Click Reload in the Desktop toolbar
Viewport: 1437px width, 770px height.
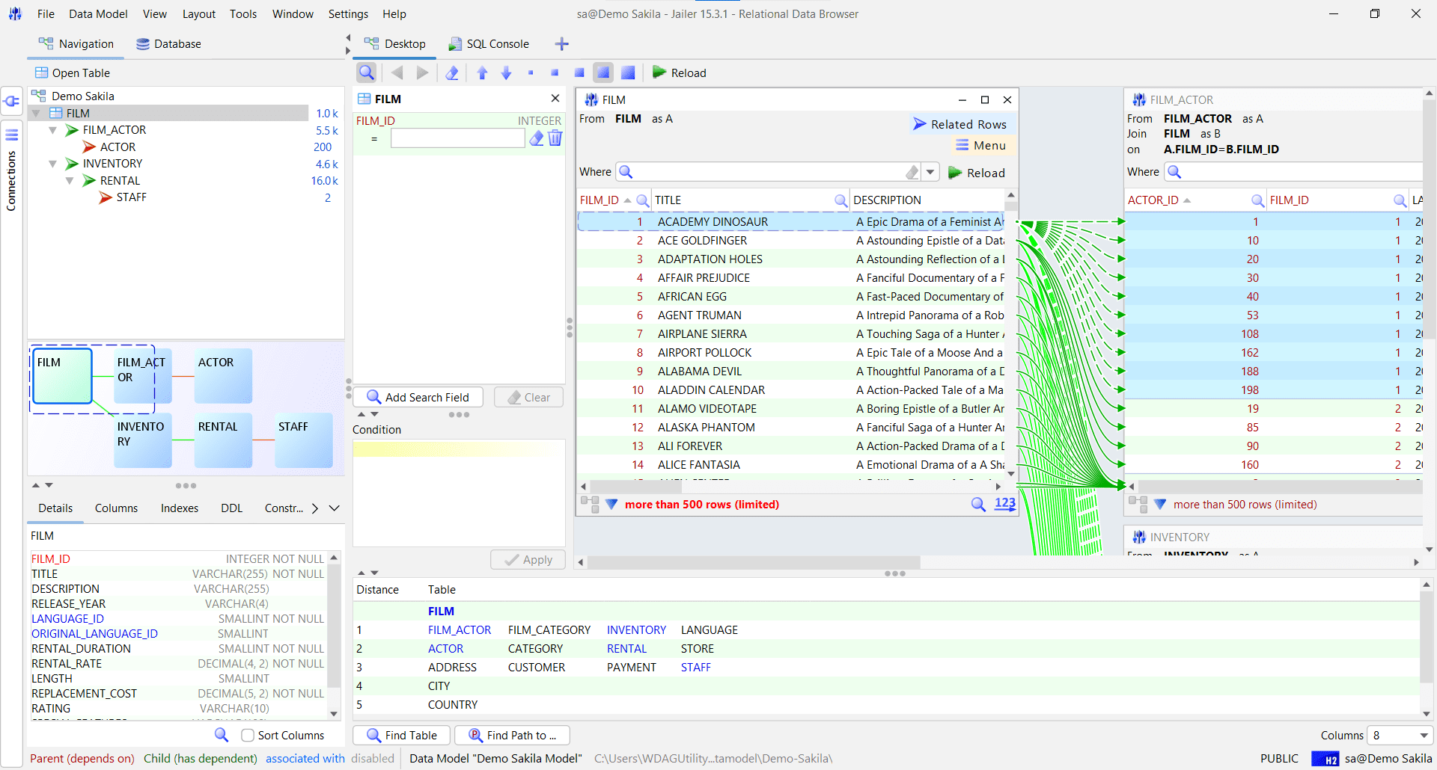(x=680, y=73)
